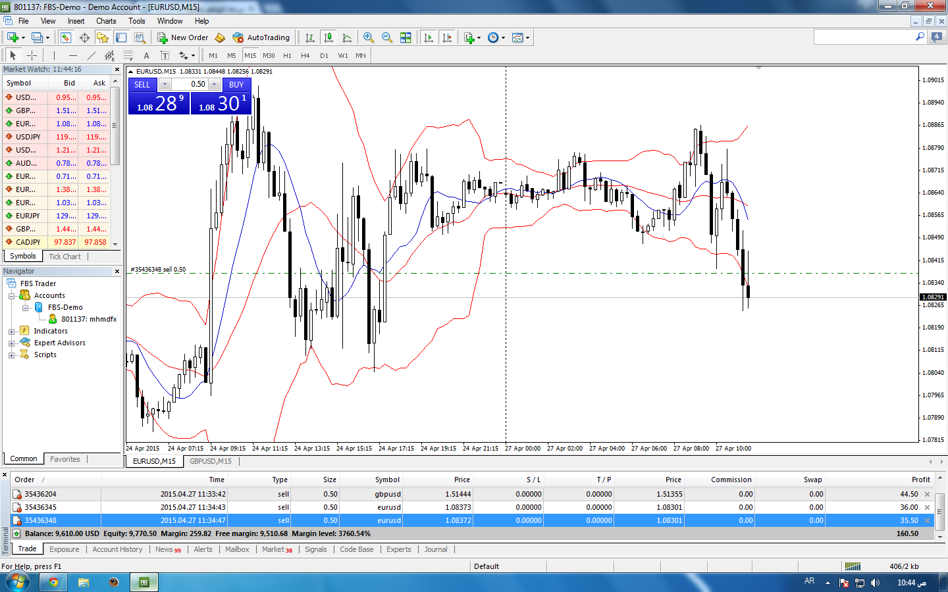Decrease lot size with down arrow
The image size is (948, 592).
[x=165, y=84]
